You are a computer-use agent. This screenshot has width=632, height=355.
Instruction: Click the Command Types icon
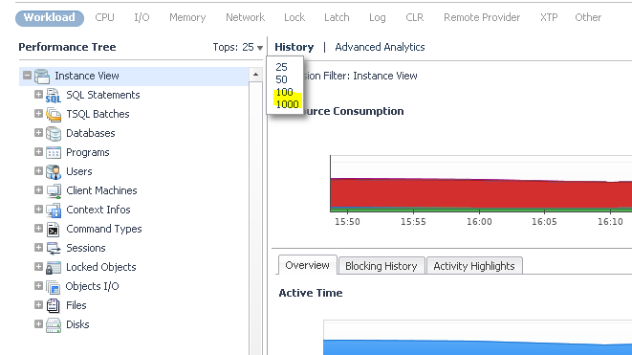[x=54, y=229]
